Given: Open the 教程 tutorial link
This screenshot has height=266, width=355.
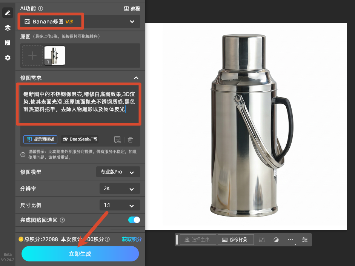Looking at the screenshot, I should [x=132, y=9].
